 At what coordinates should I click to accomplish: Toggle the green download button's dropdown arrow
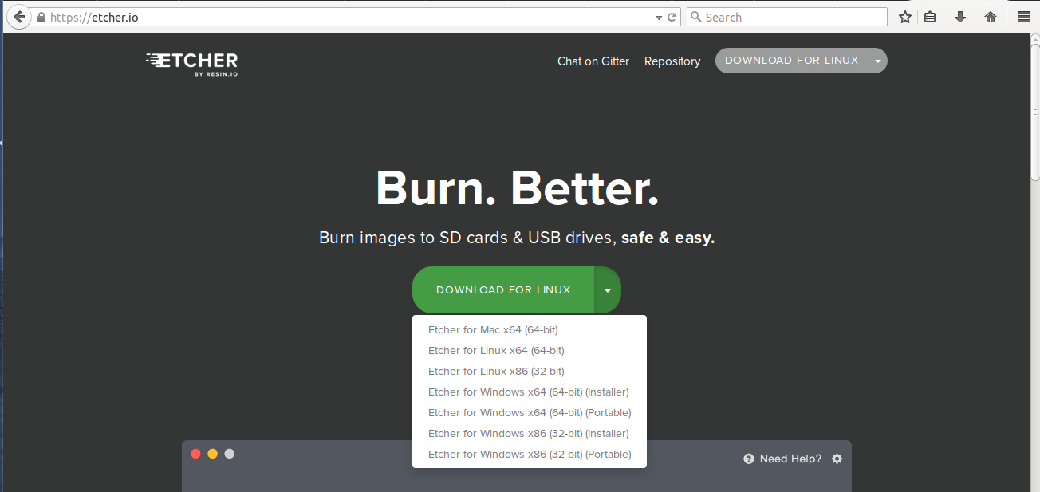[608, 290]
